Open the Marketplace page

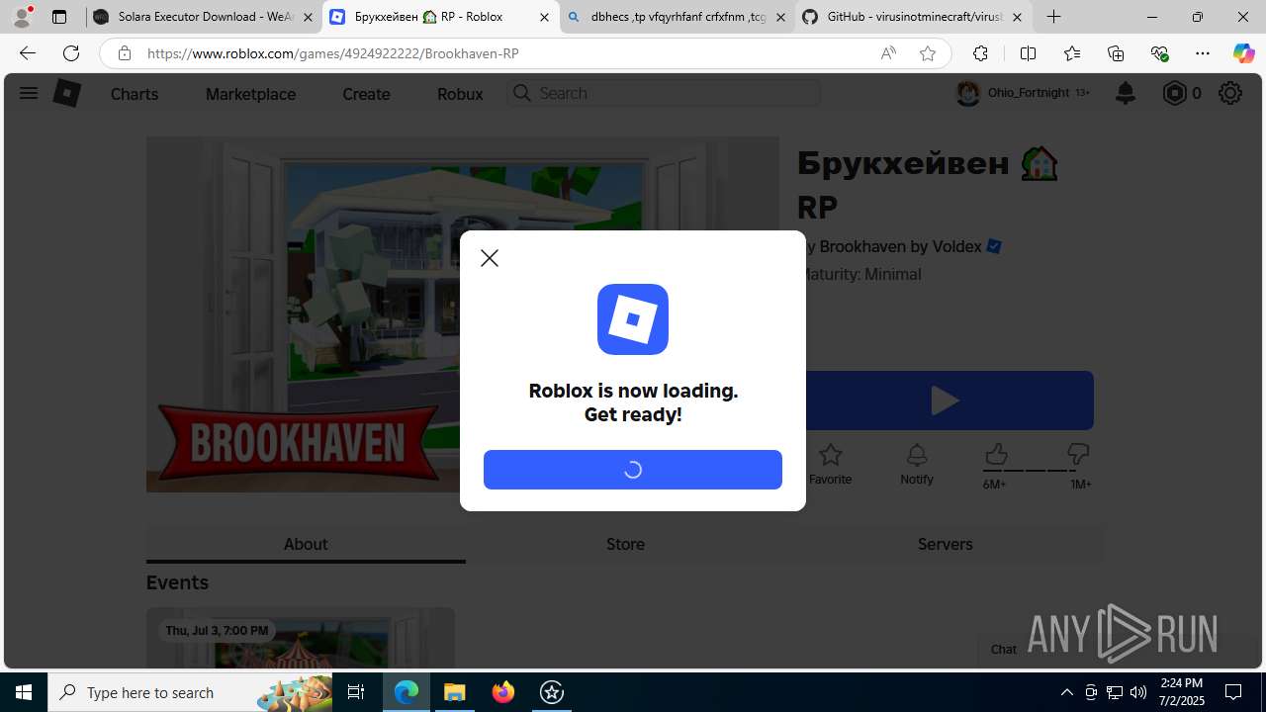[250, 94]
